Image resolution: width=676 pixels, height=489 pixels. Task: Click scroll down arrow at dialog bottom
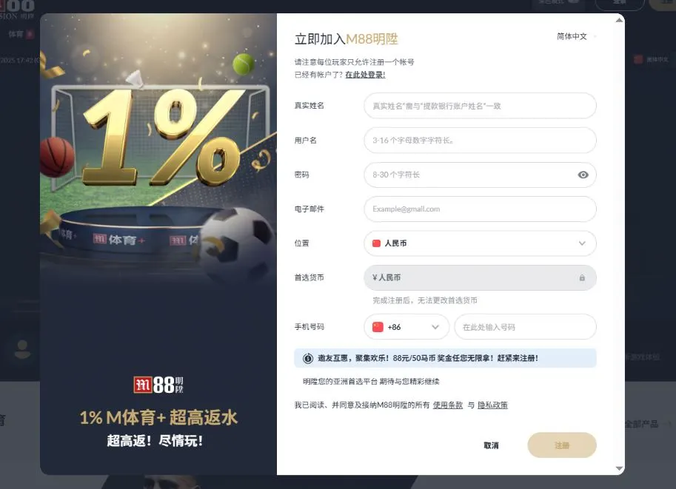[620, 468]
